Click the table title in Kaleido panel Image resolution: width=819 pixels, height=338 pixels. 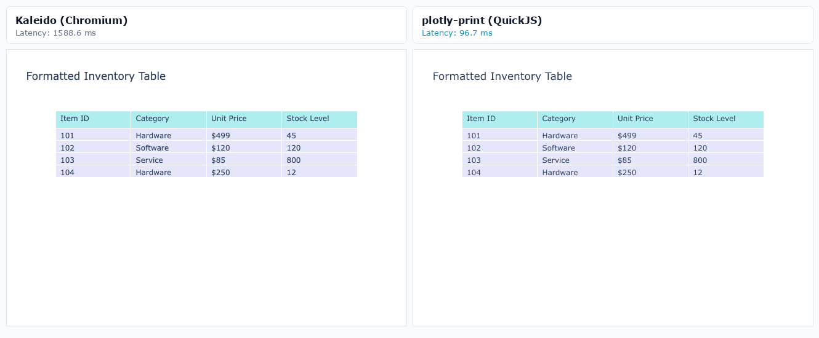pyautogui.click(x=96, y=76)
